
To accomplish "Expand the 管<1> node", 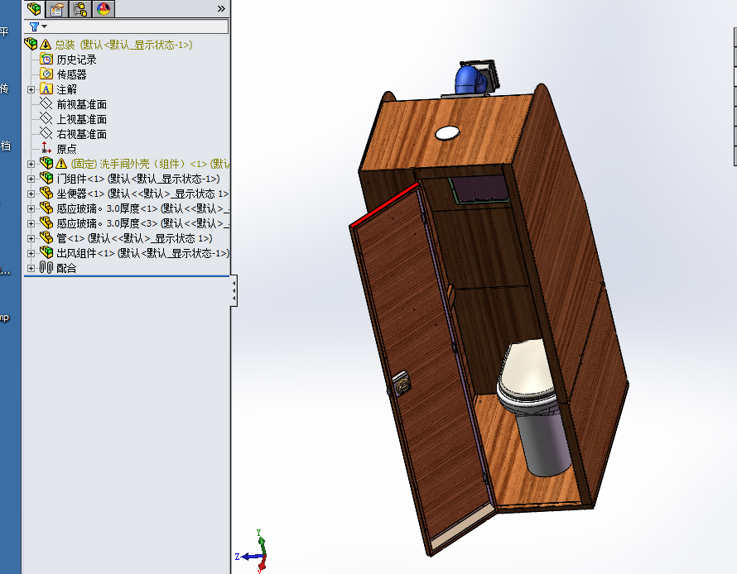I will [x=31, y=238].
